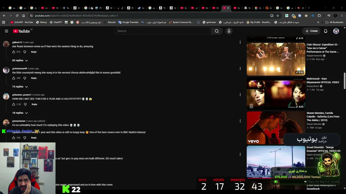Screen dimensions: 346x194
Task: Open the Emad Ghavidel Marge Ensaniat video title
Action: coord(323,149)
